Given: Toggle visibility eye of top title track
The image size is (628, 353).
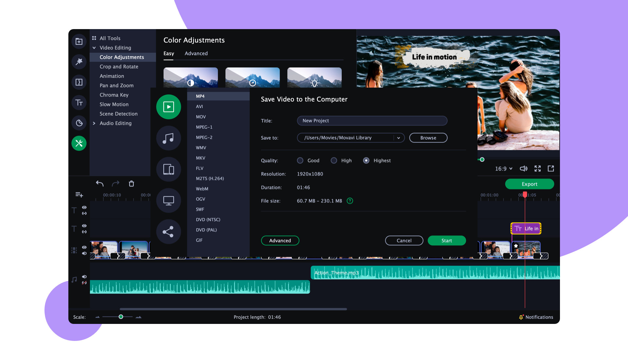Looking at the screenshot, I should tap(84, 207).
